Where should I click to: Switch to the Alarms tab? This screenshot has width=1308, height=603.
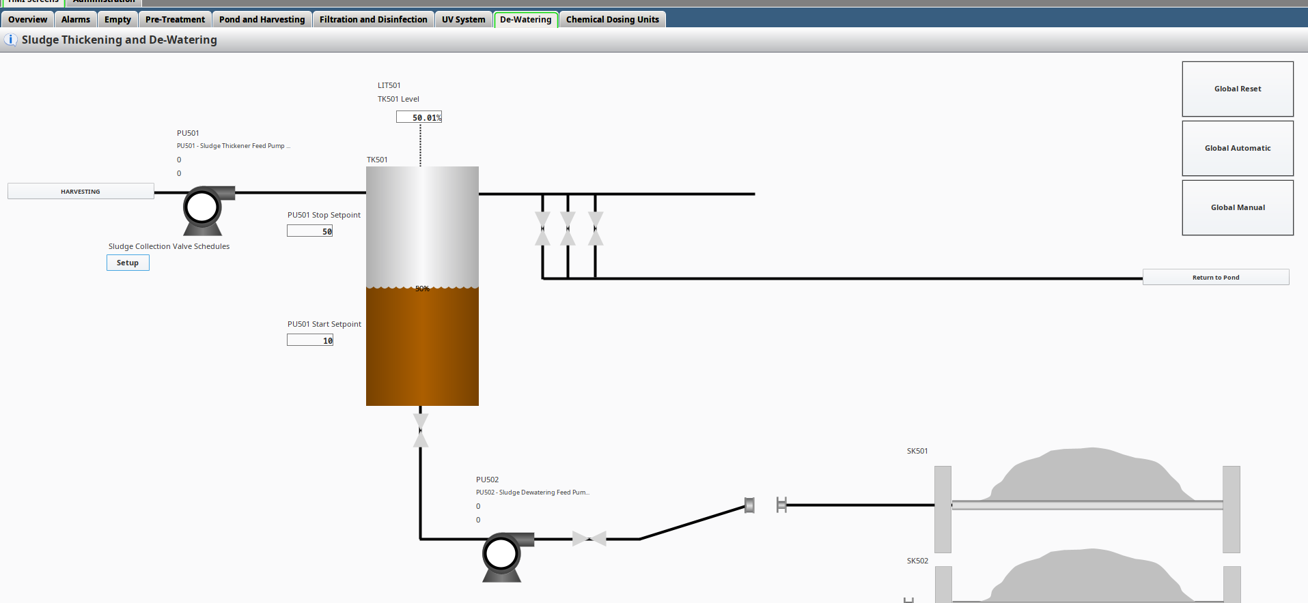(x=76, y=19)
